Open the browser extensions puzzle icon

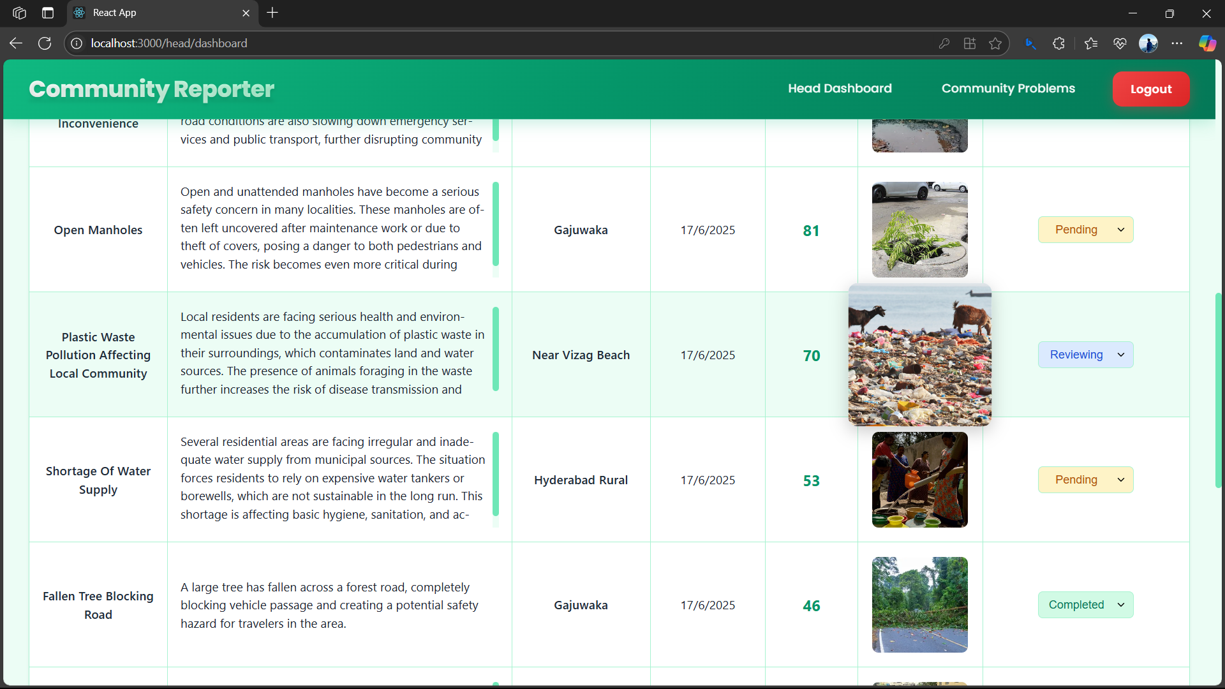click(x=1058, y=43)
